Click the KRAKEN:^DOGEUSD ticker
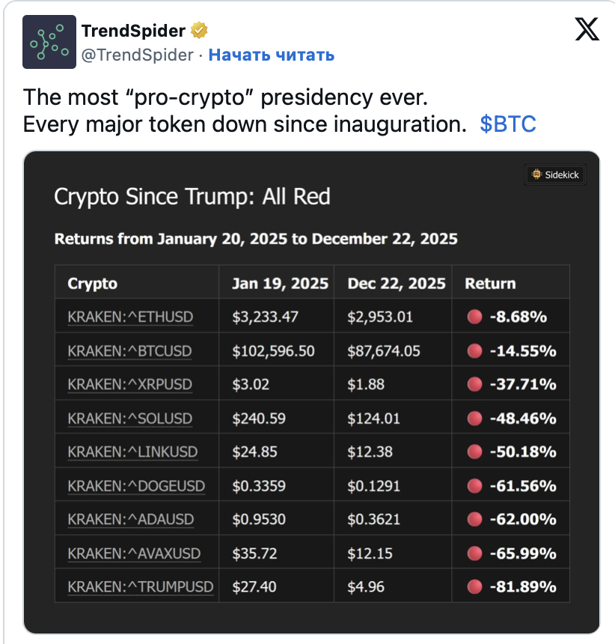615x644 pixels. point(136,486)
